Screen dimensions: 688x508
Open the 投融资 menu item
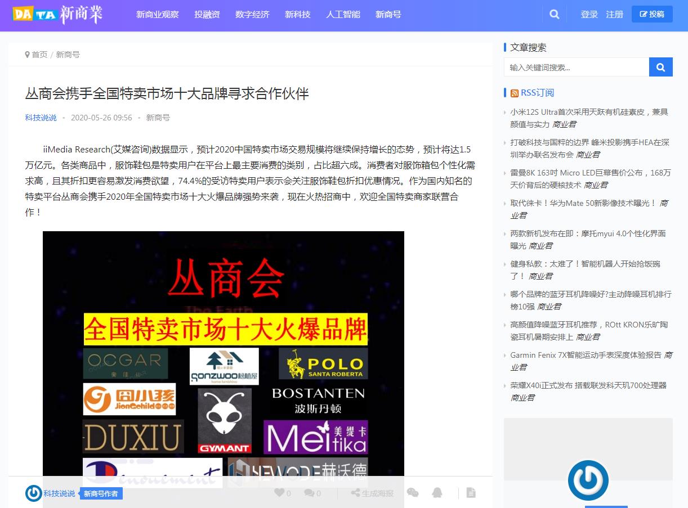[207, 15]
